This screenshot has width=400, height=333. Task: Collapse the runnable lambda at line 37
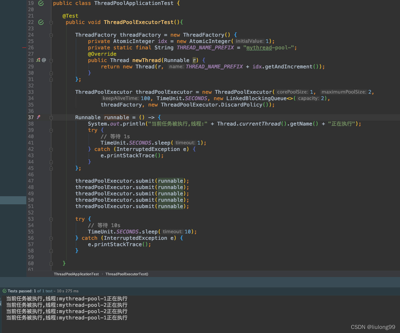tap(51, 118)
